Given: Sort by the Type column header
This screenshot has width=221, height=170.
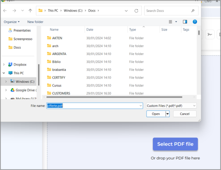Looking at the screenshot, I should (x=133, y=30).
